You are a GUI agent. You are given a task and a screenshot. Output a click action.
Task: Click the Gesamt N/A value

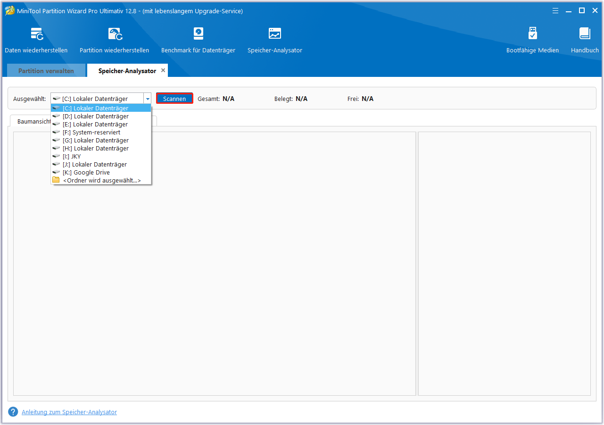point(228,99)
